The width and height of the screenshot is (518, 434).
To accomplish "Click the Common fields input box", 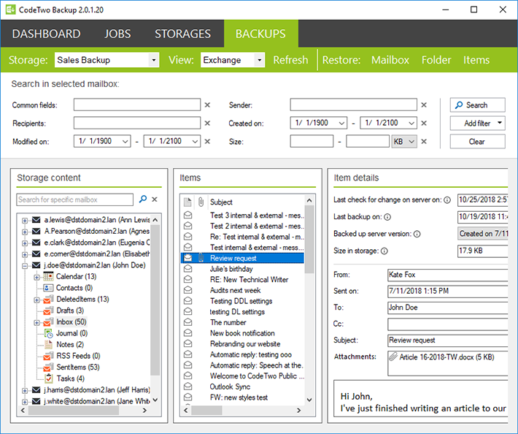I will pos(136,104).
